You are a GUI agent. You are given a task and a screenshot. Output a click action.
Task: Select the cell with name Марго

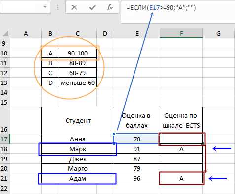pyautogui.click(x=78, y=168)
